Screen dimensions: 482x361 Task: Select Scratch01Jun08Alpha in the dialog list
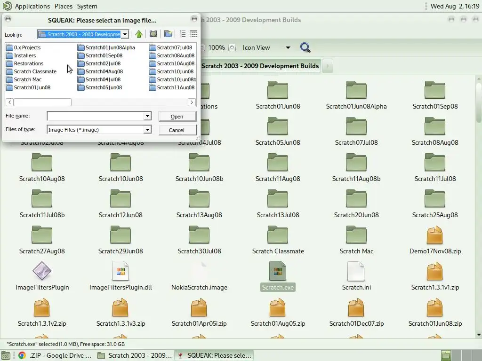(106, 47)
